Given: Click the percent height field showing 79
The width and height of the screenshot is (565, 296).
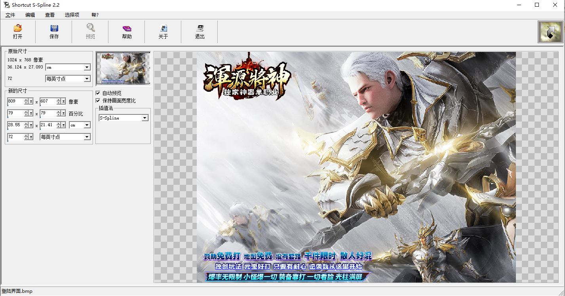Looking at the screenshot, I should pos(48,114).
